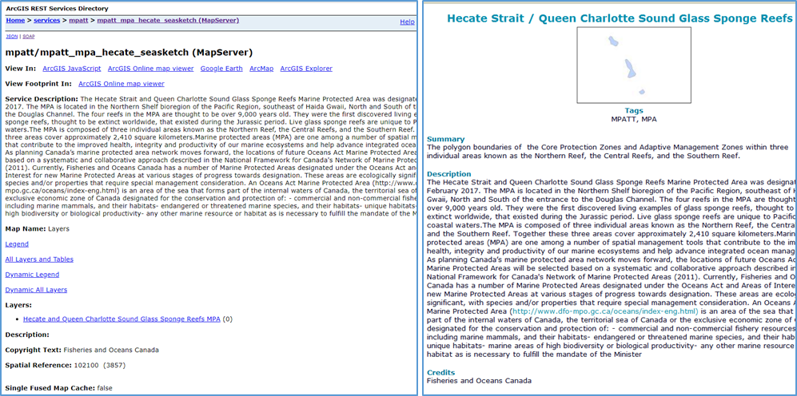797x396 pixels.
Task: Open the Home breadcrumb link
Action: (x=15, y=20)
